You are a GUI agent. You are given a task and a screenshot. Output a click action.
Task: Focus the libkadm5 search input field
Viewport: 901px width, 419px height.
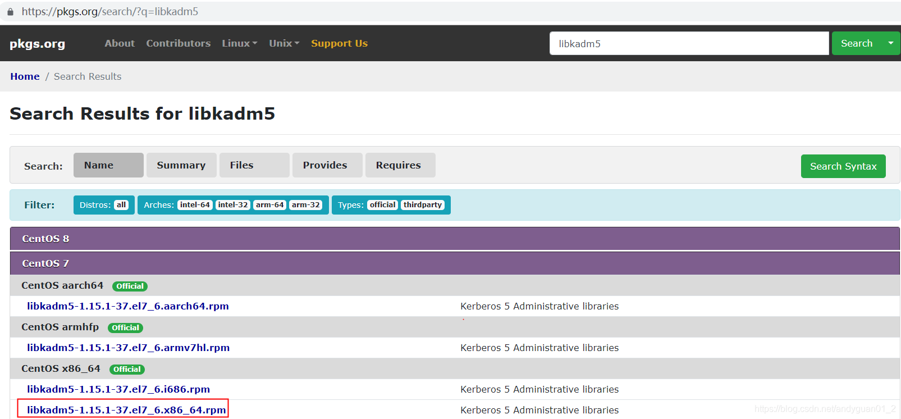(x=689, y=43)
